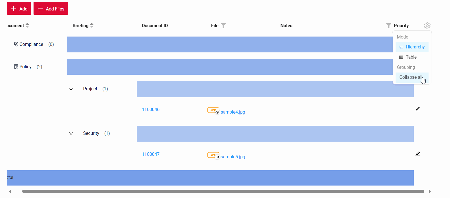Preview the sample4.jpg JPG file icon

coord(213,110)
